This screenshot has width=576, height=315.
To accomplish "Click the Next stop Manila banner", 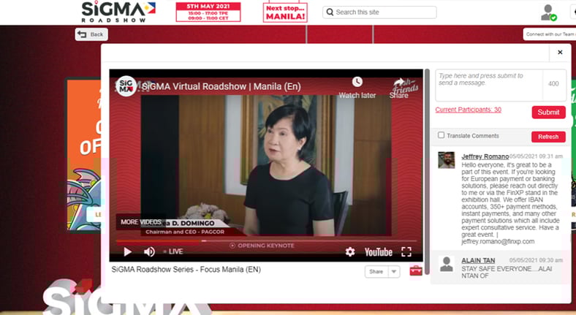I will [x=285, y=12].
